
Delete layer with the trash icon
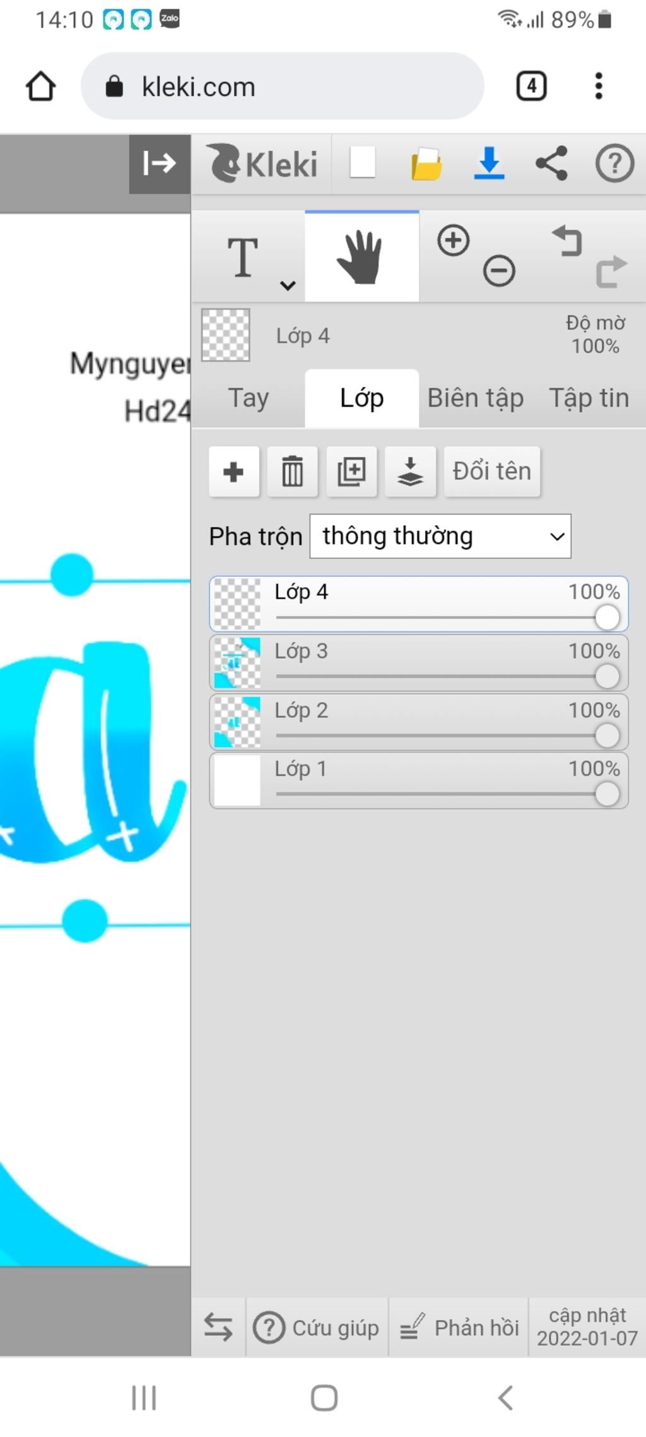tap(292, 472)
